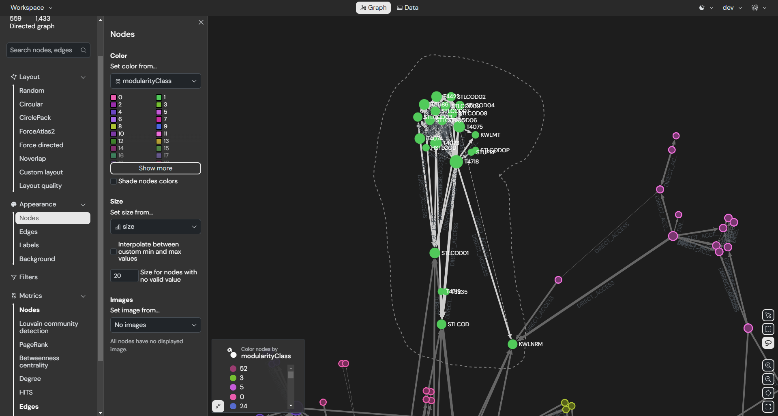Close the Nodes appearance panel

coord(201,22)
